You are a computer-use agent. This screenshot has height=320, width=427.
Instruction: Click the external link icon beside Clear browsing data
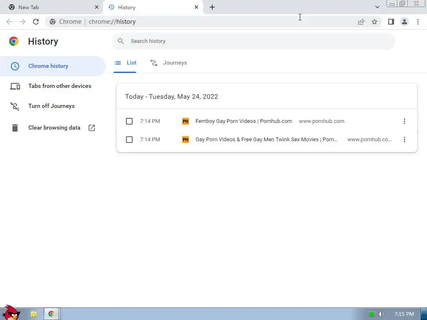[x=92, y=128]
